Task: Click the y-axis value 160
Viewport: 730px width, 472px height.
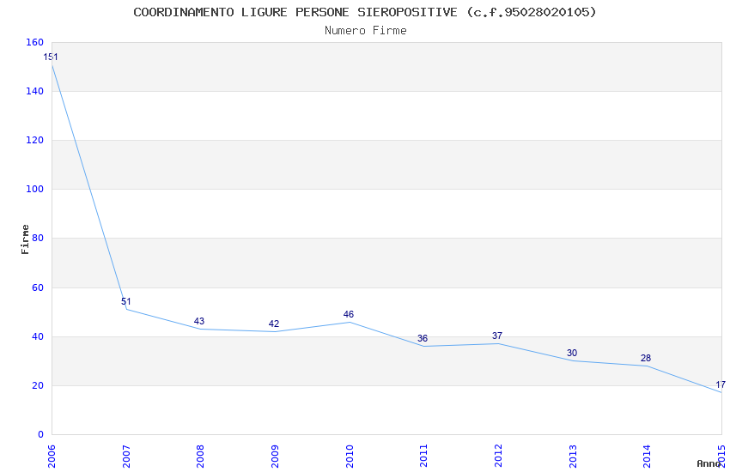Action: coord(35,42)
